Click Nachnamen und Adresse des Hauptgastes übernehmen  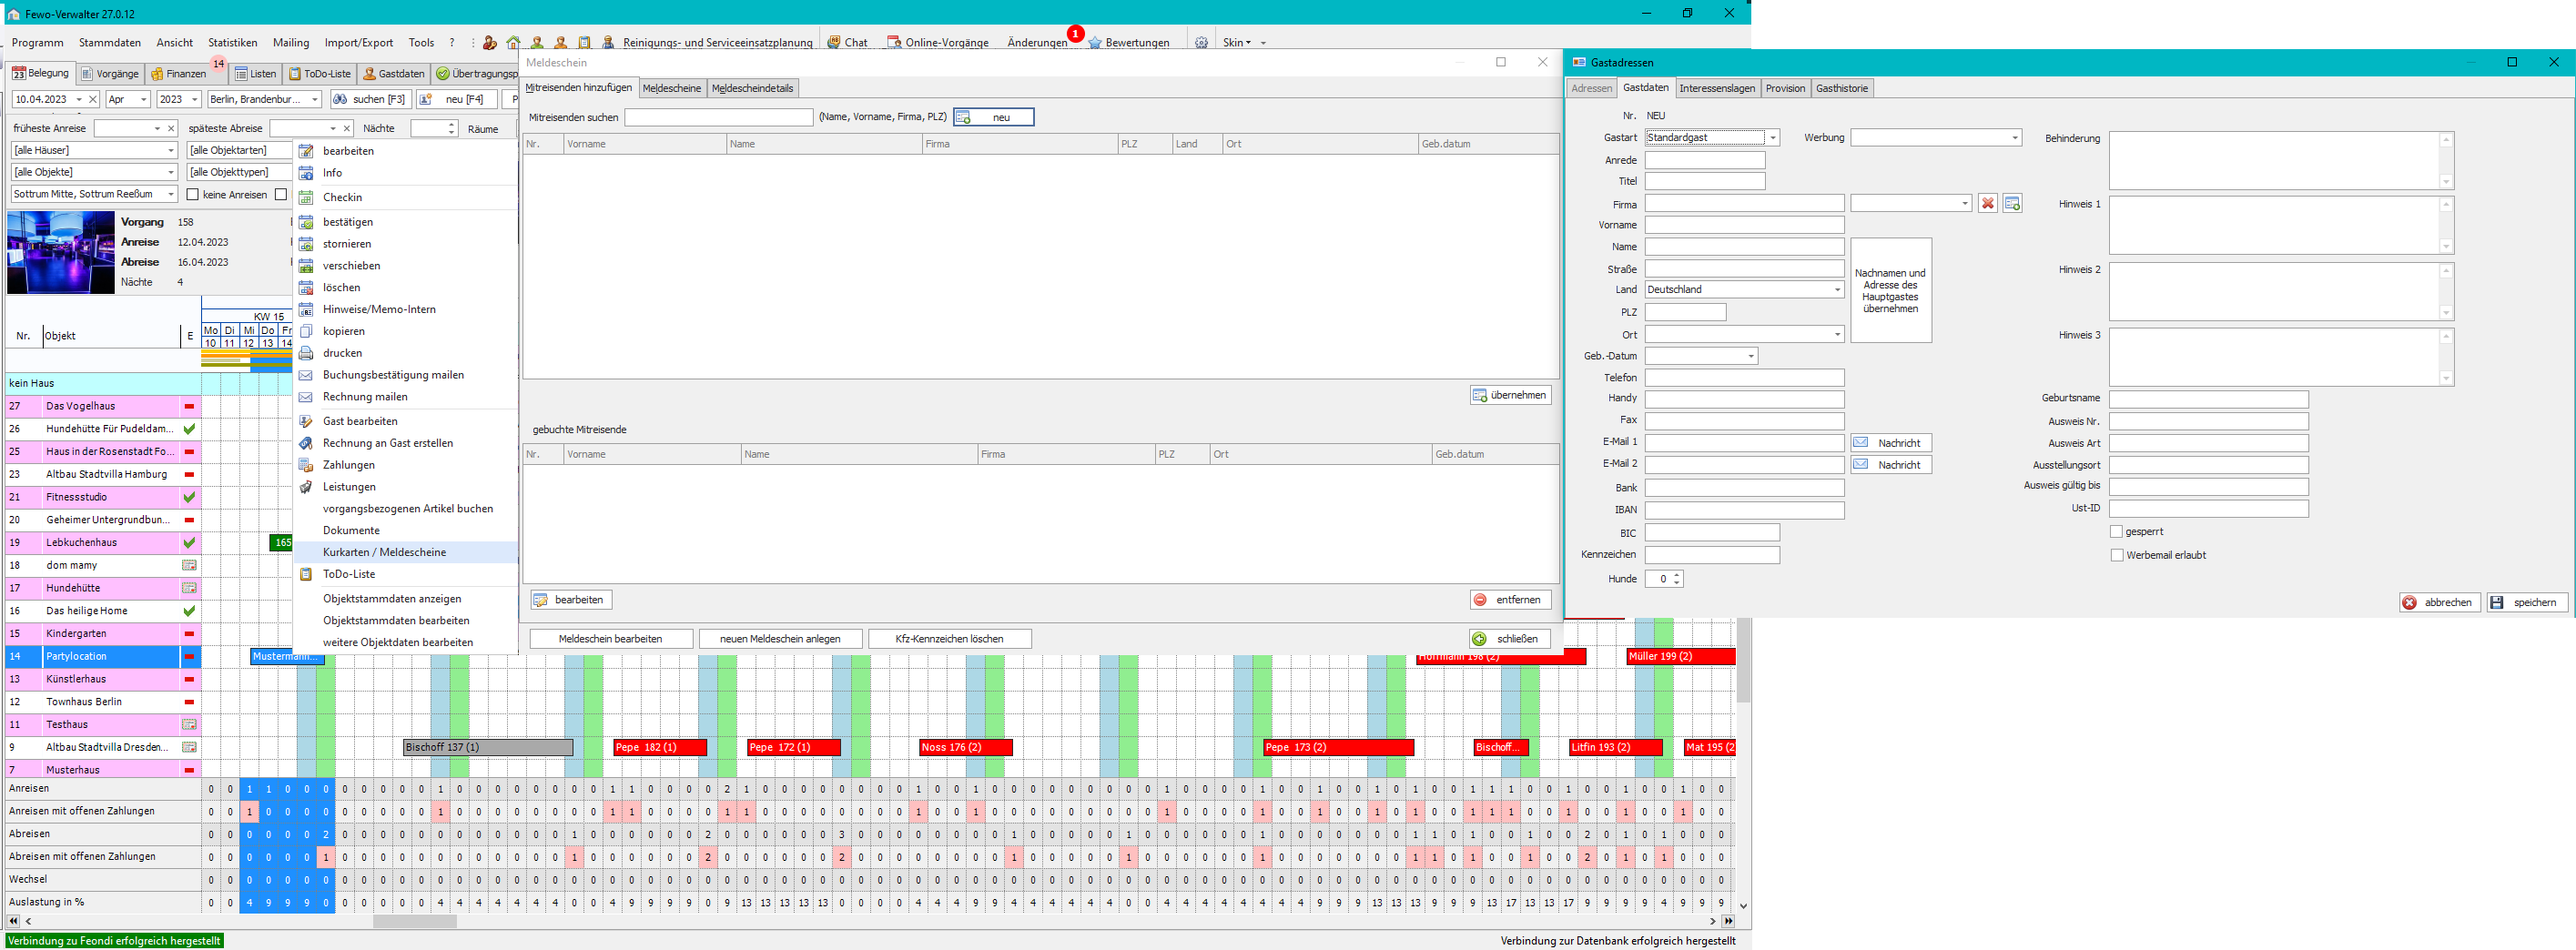coord(1890,290)
